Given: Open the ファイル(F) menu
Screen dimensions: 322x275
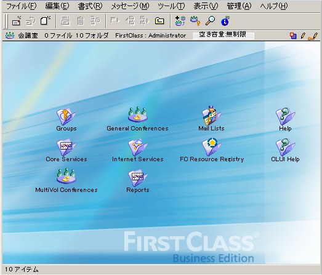Looking at the screenshot, I should point(22,6).
